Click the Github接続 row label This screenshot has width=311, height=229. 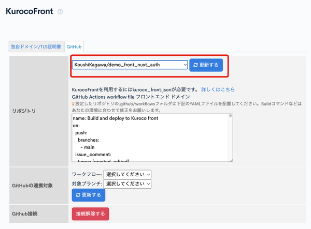click(x=24, y=214)
